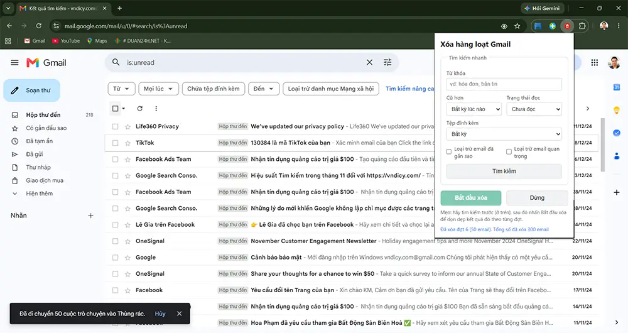Star the OneSignal November Newsletter email
Image resolution: width=628 pixels, height=333 pixels.
[127, 241]
